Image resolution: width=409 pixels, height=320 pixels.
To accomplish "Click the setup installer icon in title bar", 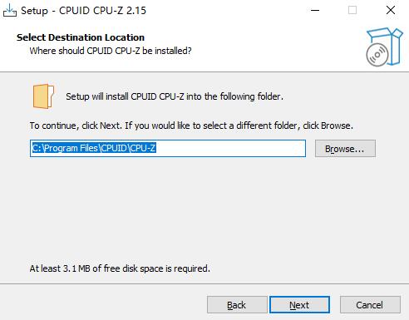I will tap(10, 11).
